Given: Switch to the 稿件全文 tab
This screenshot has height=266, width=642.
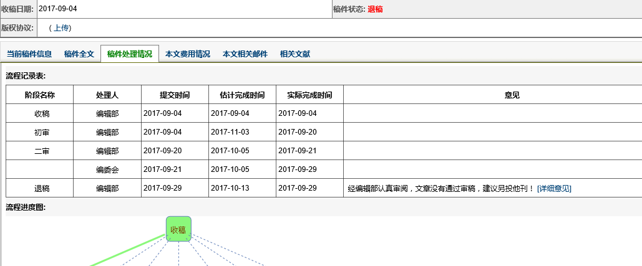Looking at the screenshot, I should click(x=79, y=54).
